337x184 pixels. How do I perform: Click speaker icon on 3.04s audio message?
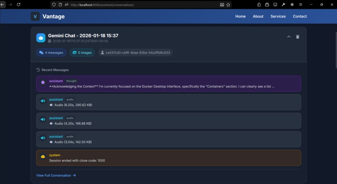(43, 138)
